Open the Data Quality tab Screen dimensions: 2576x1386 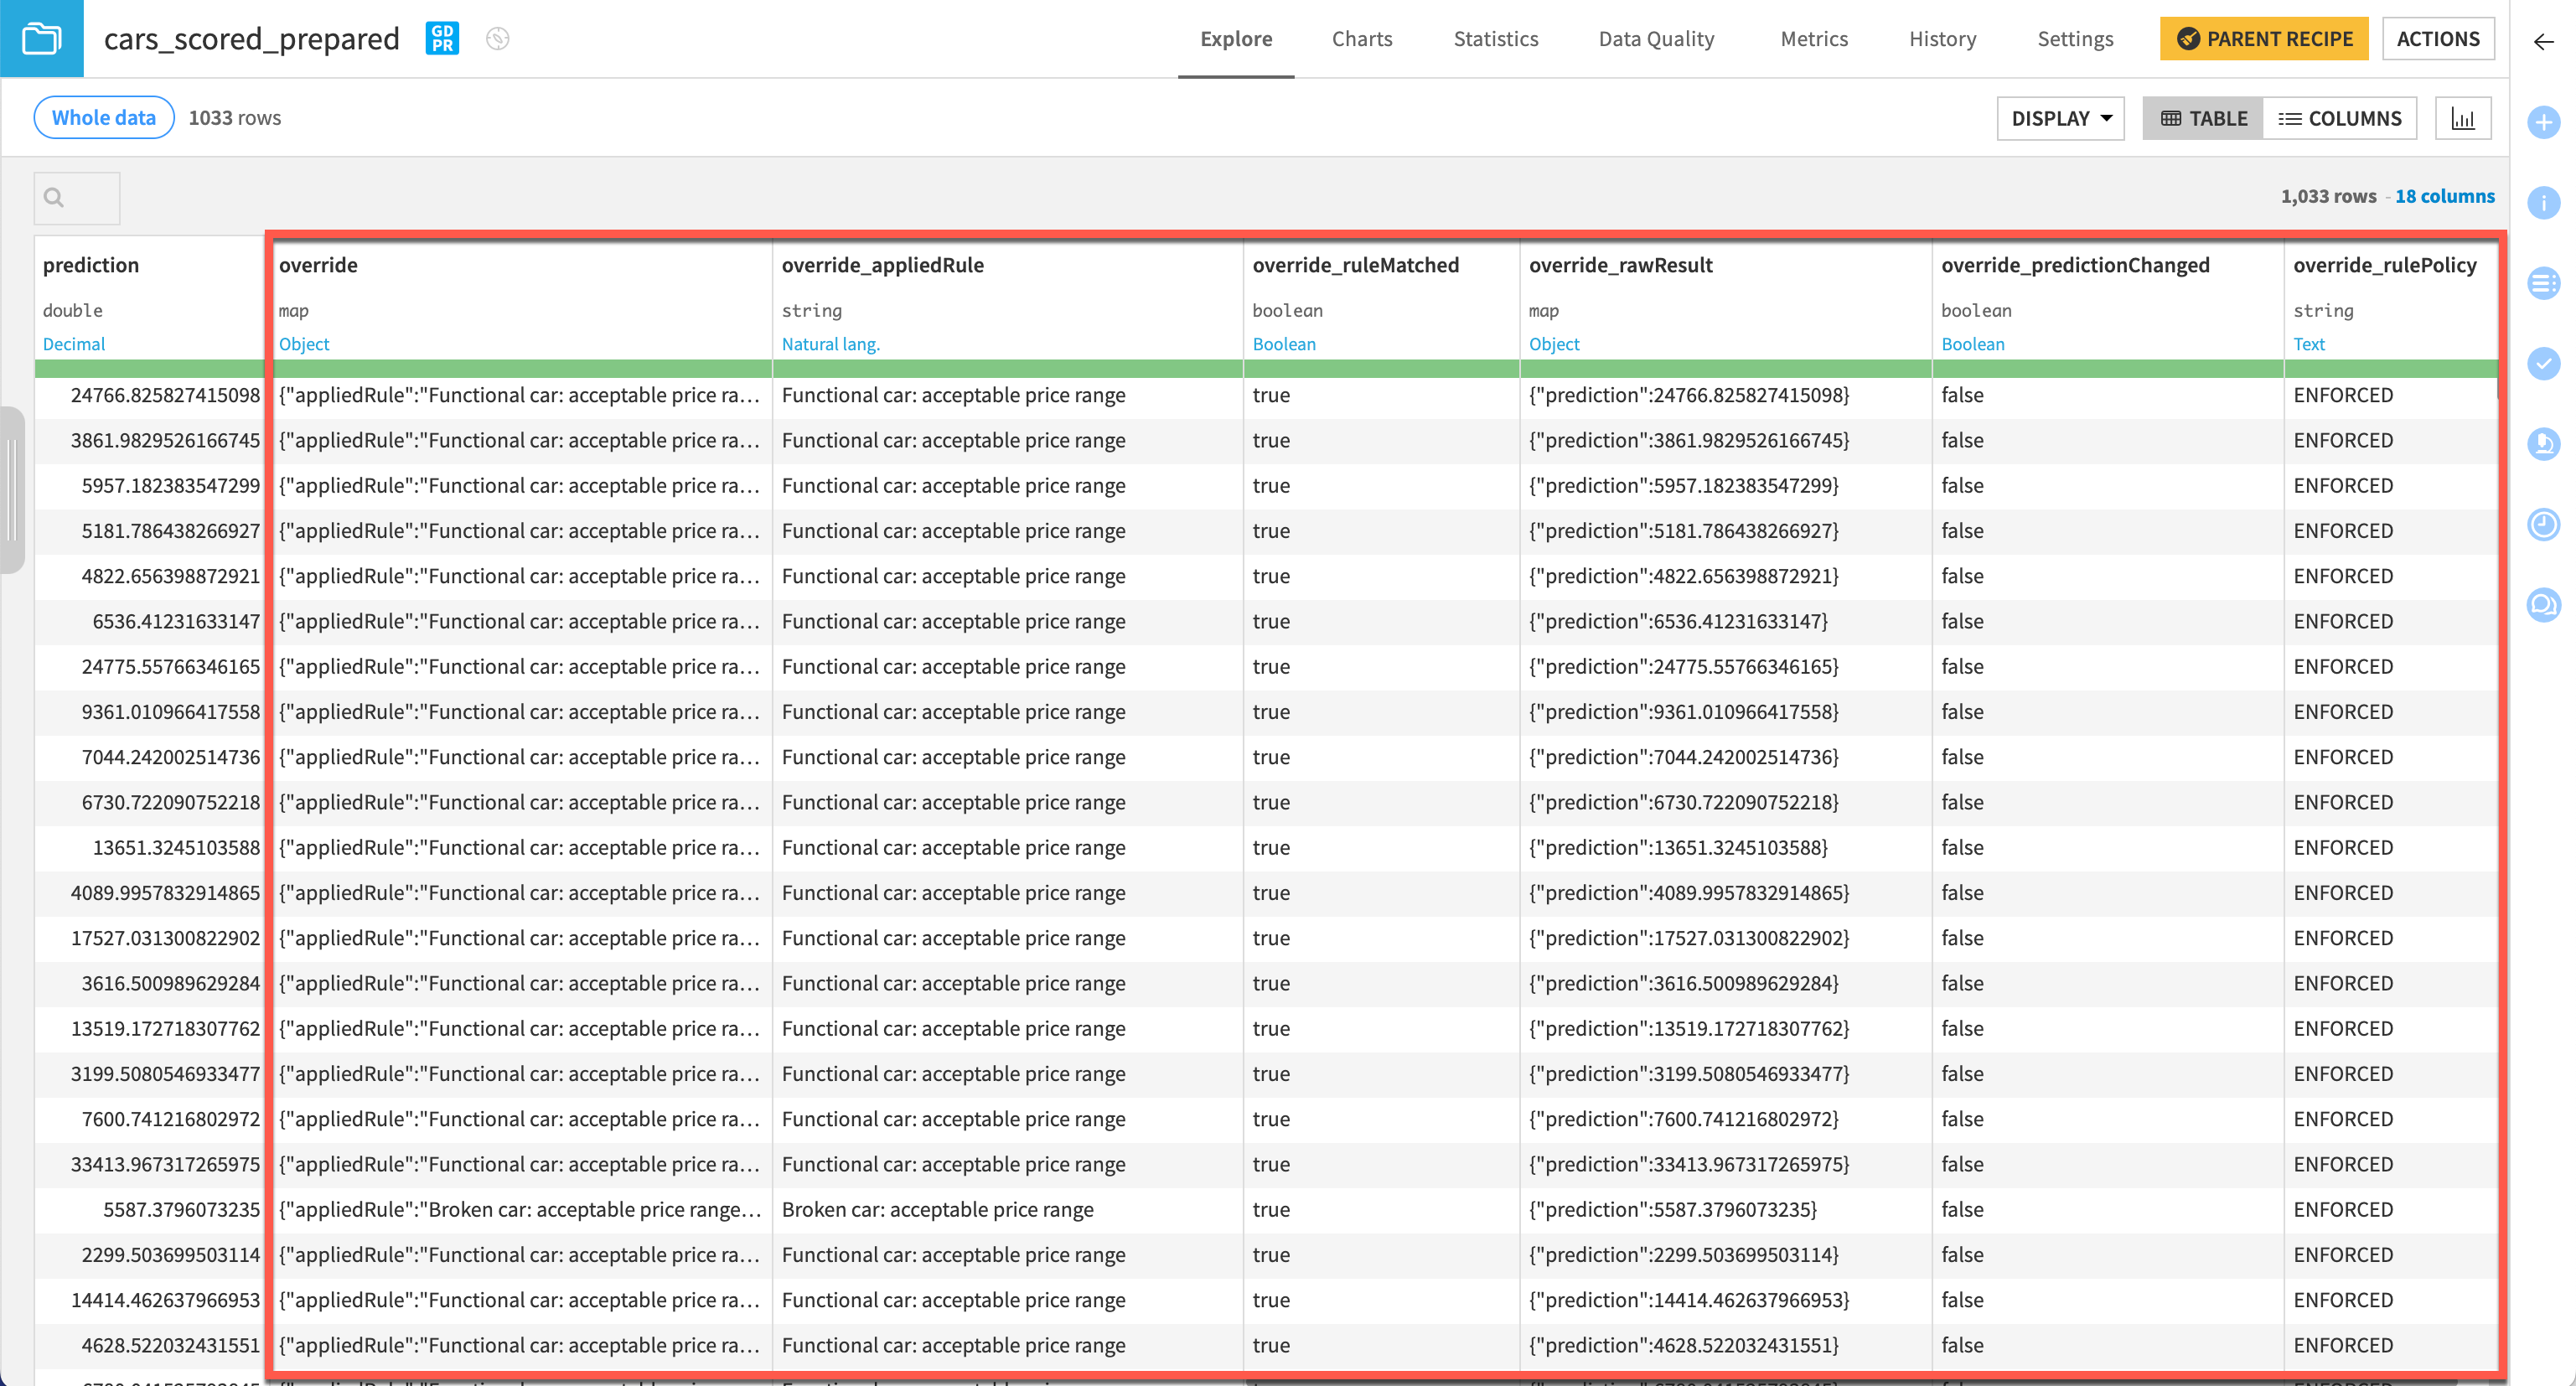click(1656, 39)
